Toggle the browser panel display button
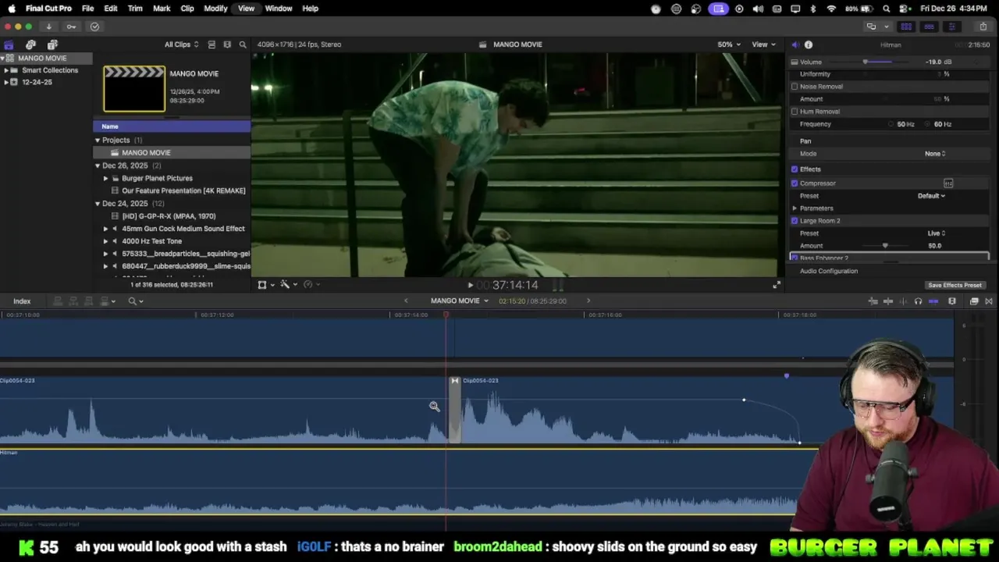The height and width of the screenshot is (562, 999). pyautogui.click(x=906, y=27)
